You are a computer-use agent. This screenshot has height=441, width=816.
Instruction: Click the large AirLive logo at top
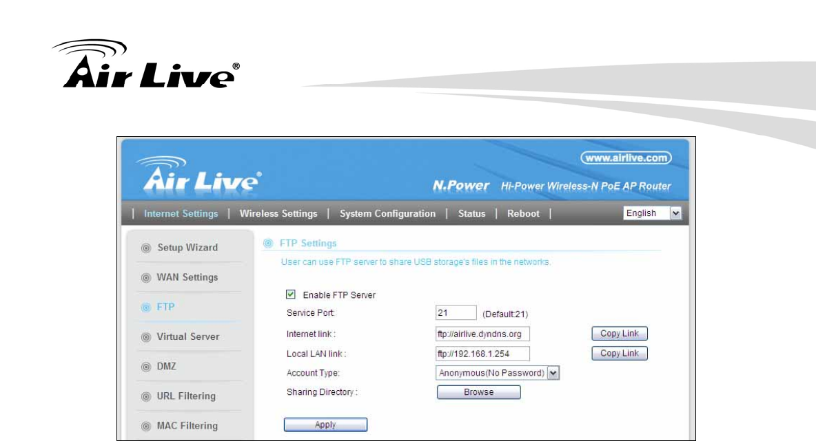coord(146,63)
